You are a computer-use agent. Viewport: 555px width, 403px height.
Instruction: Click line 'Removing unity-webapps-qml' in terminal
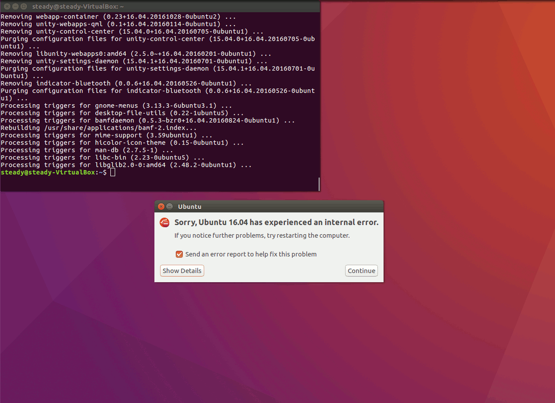[118, 24]
